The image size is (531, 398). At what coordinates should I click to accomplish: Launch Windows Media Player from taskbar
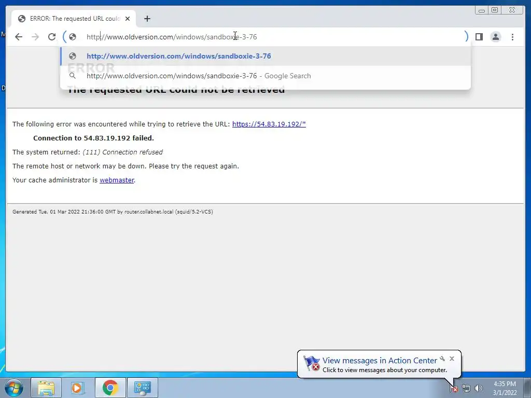pyautogui.click(x=78, y=388)
